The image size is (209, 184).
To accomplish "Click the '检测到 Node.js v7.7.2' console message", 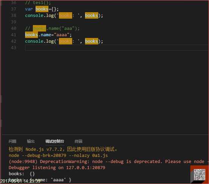I will (63, 149).
